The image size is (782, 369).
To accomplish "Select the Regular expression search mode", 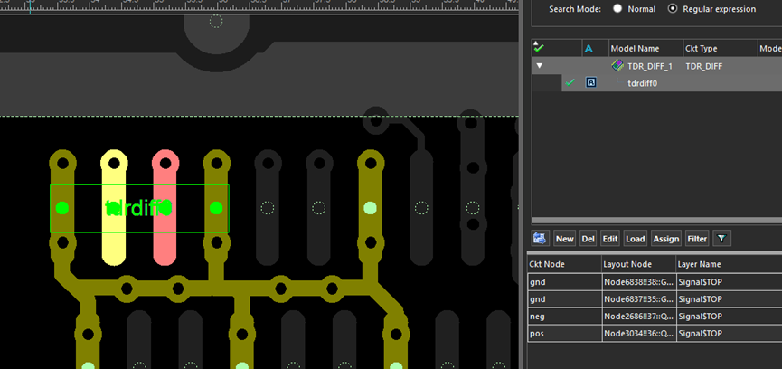I will point(673,8).
